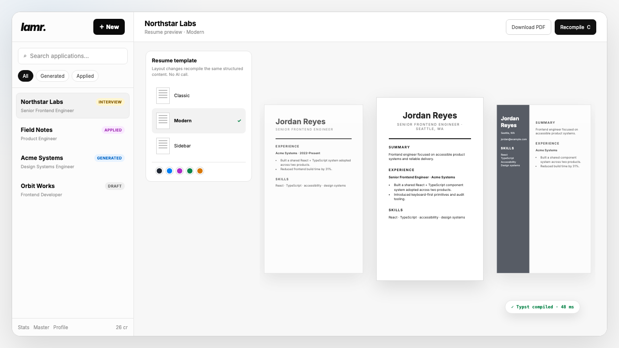
Task: Select the Classic resume template
Action: pyautogui.click(x=199, y=96)
